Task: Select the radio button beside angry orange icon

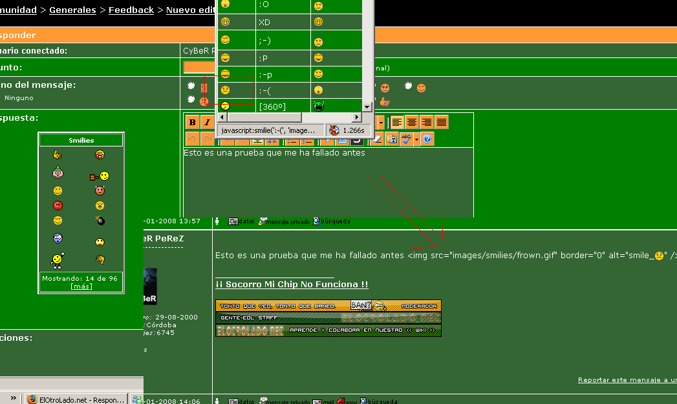Action: pyautogui.click(x=191, y=99)
